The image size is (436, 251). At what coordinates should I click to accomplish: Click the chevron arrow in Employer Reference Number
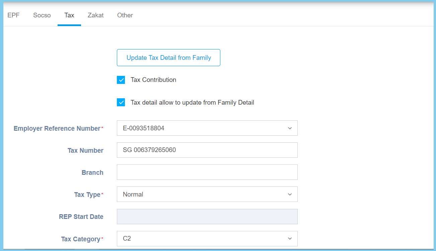pos(290,128)
